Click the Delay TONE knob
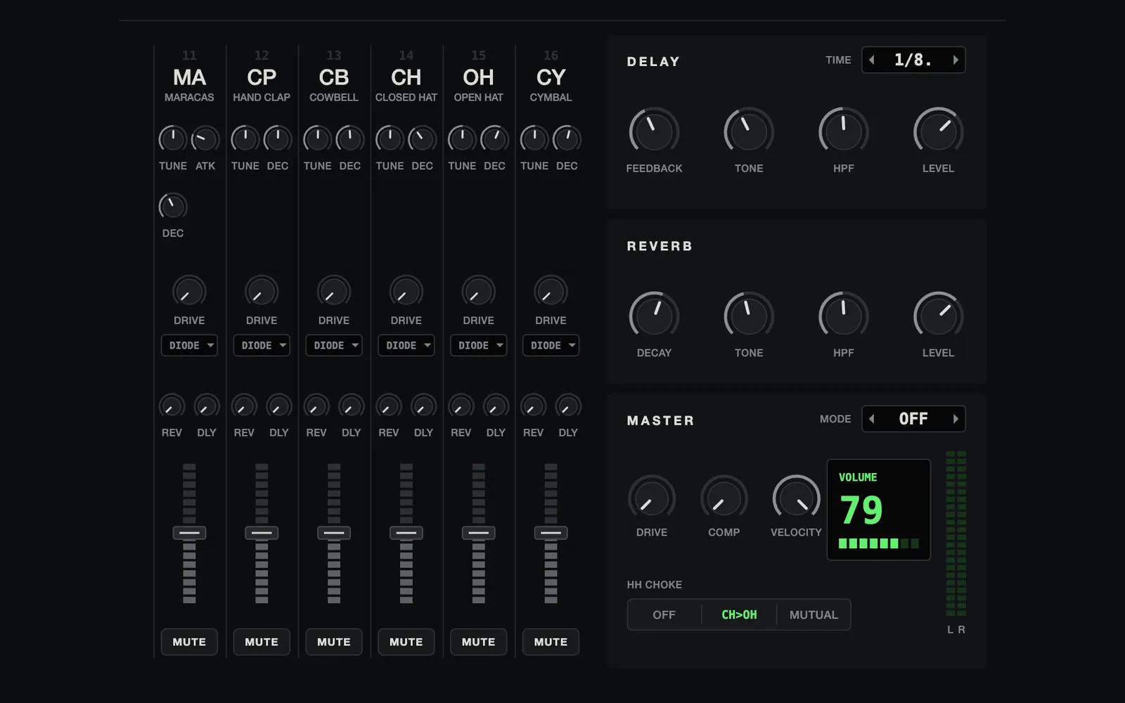 click(x=749, y=131)
